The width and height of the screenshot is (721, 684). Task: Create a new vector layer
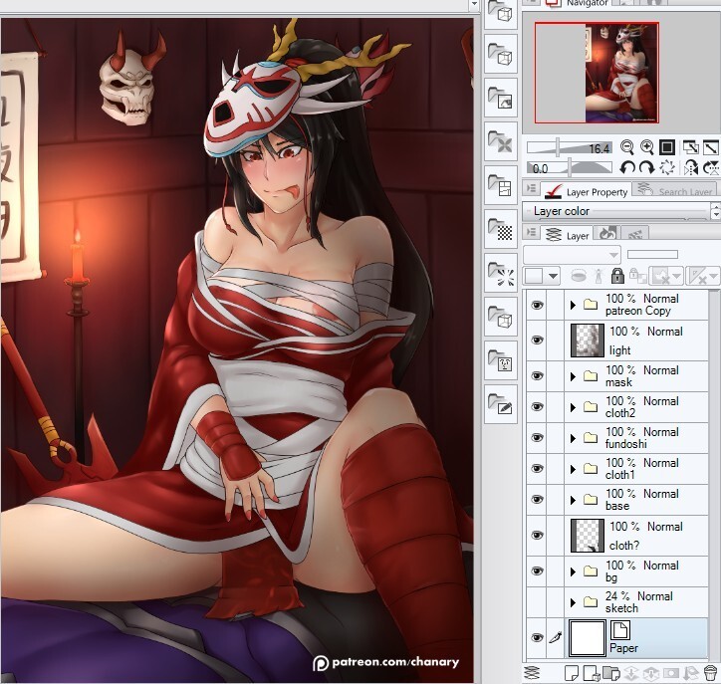click(x=592, y=673)
